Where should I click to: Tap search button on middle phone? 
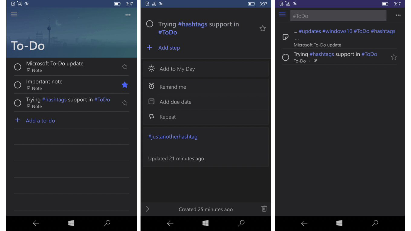pyautogui.click(x=241, y=223)
